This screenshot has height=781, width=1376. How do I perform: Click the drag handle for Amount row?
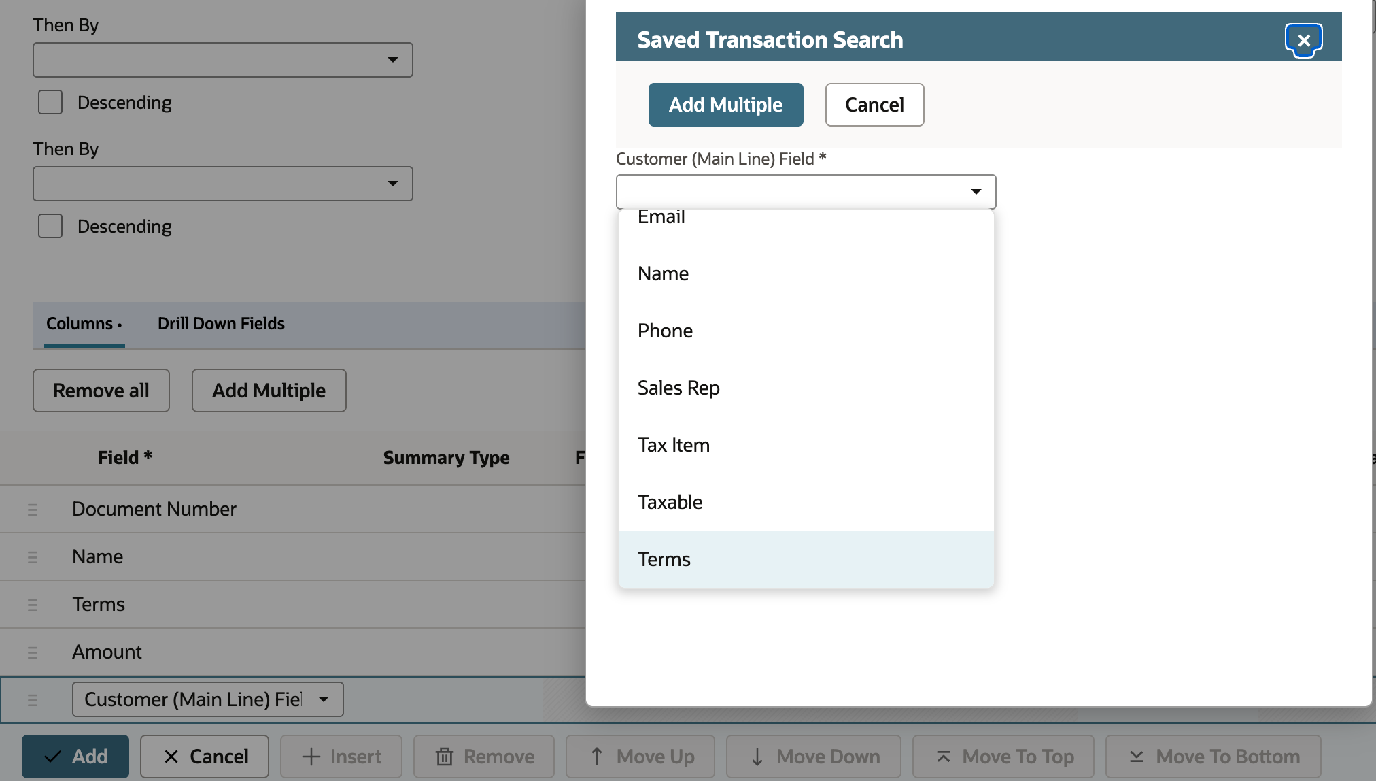pyautogui.click(x=33, y=652)
